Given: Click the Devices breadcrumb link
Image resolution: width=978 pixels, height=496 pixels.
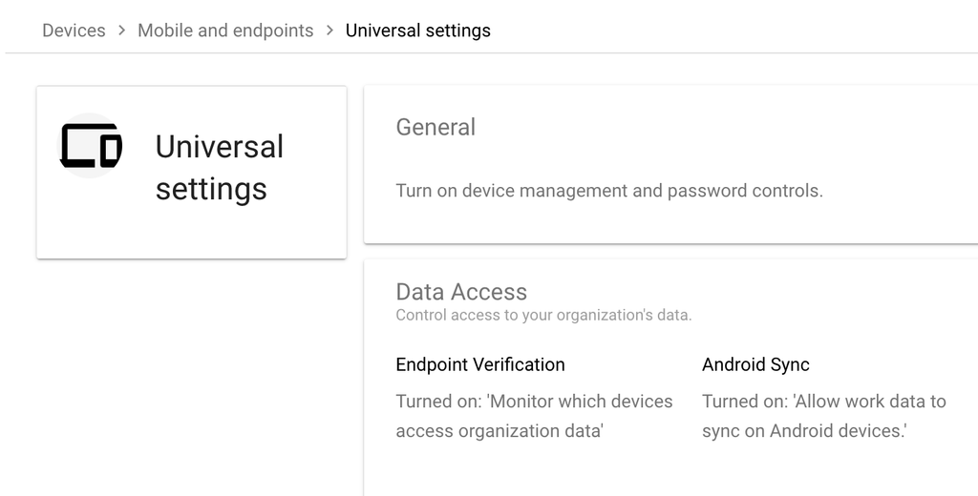Looking at the screenshot, I should click(x=74, y=31).
